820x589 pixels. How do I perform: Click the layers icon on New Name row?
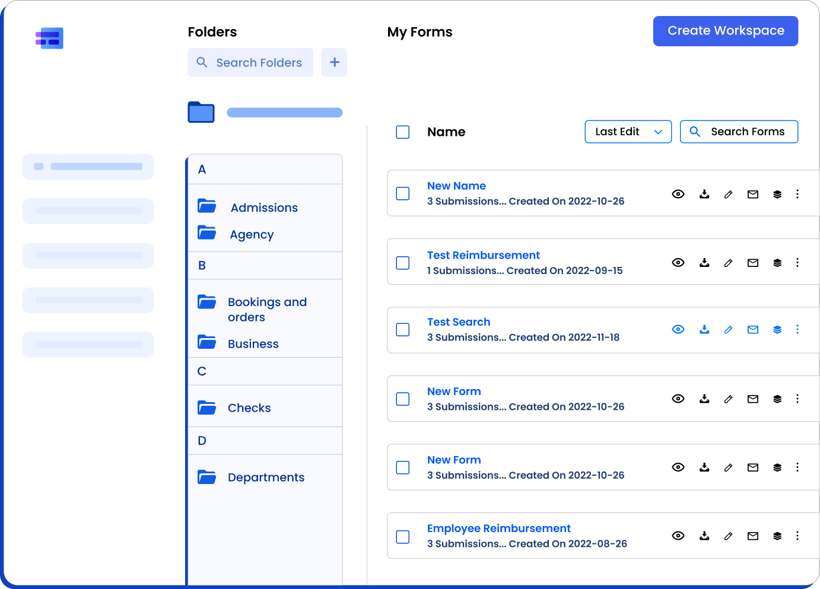[777, 194]
